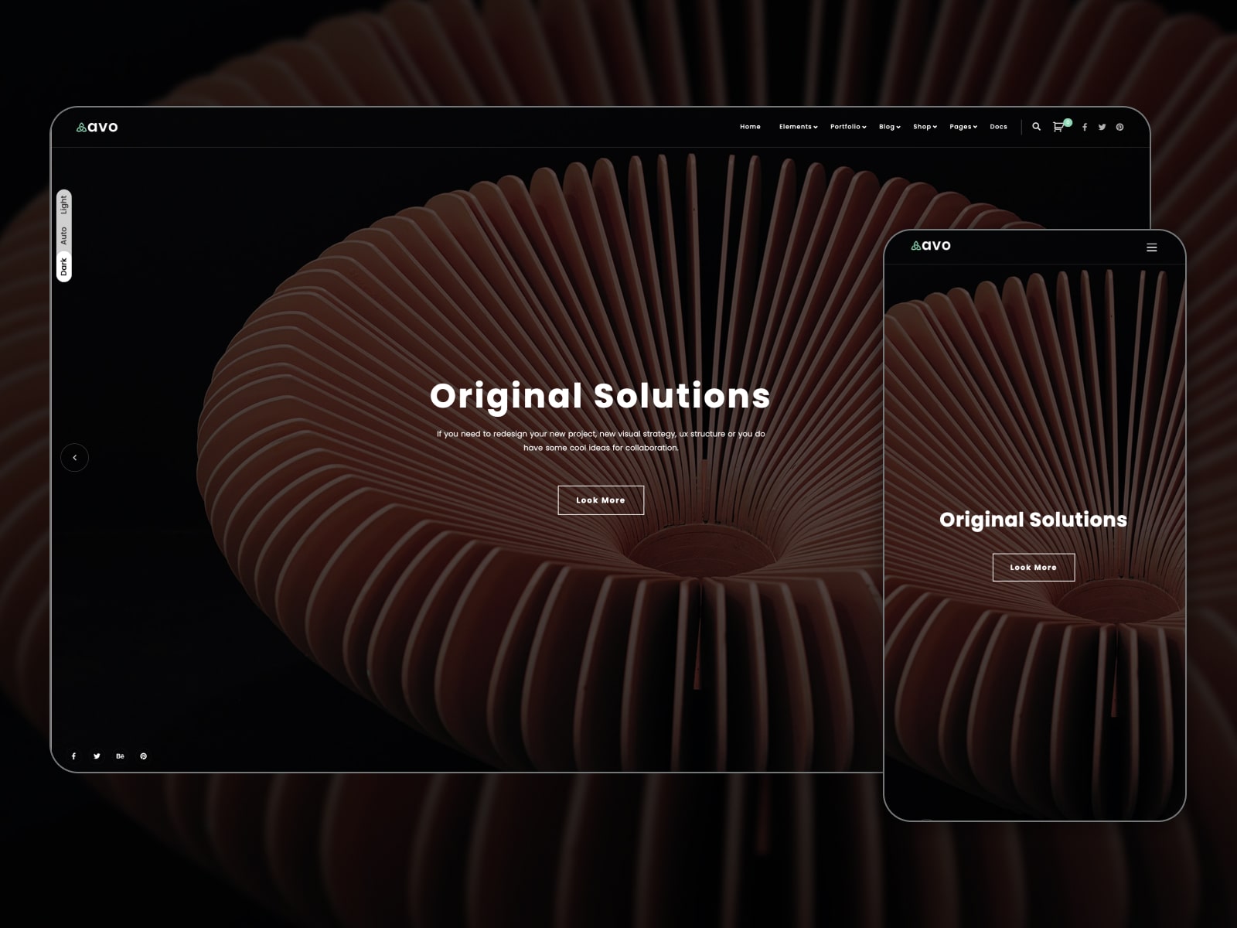This screenshot has height=928, width=1237.
Task: Open bottom-left Pinterest icon
Action: click(143, 756)
